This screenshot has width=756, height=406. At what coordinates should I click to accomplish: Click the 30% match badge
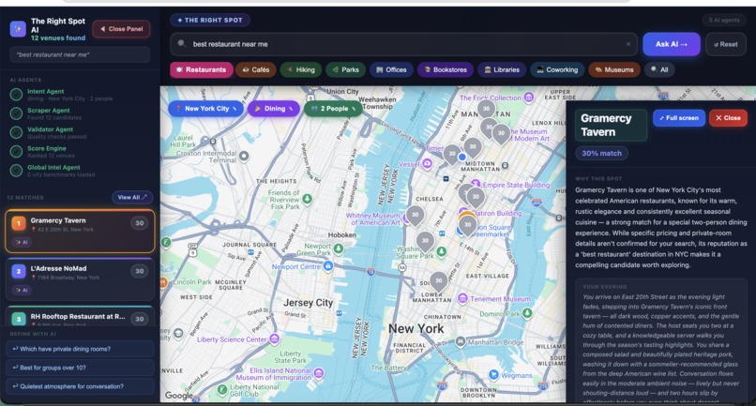(x=601, y=154)
